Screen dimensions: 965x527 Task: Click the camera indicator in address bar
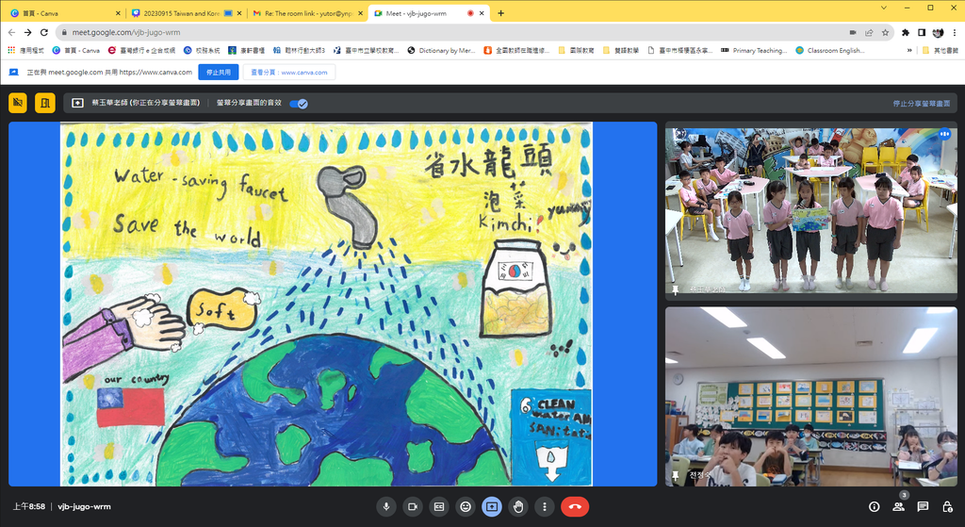coord(853,33)
